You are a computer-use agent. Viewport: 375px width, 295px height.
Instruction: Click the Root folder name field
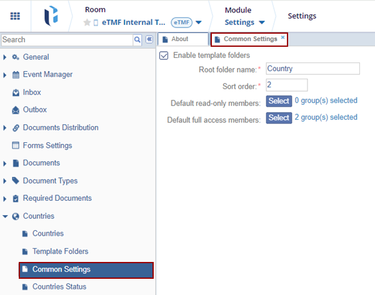(312, 69)
